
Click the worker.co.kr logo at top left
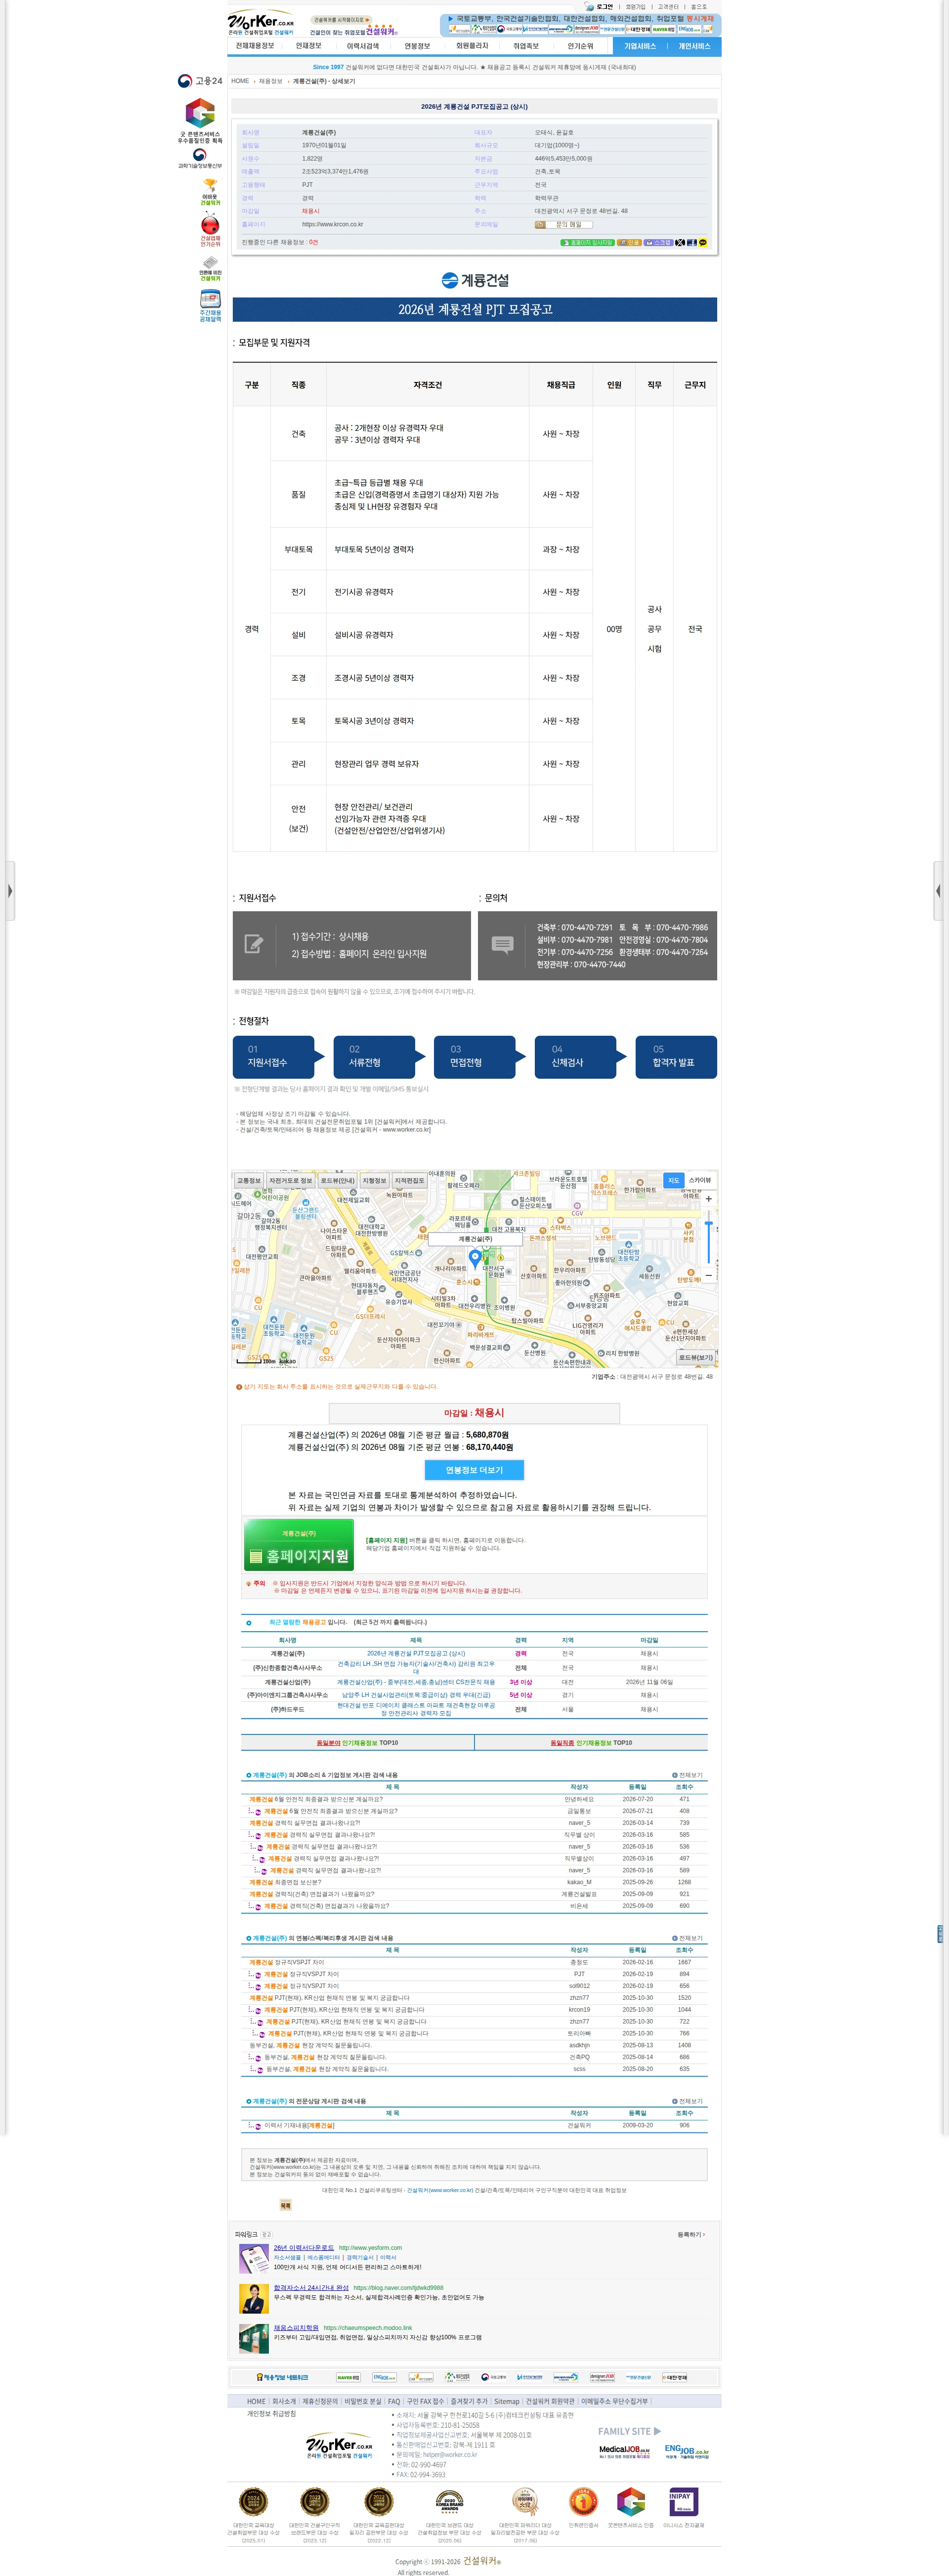(x=261, y=23)
